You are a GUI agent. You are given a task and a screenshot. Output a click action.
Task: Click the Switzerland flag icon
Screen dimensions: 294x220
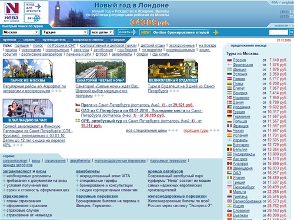coord(229,168)
